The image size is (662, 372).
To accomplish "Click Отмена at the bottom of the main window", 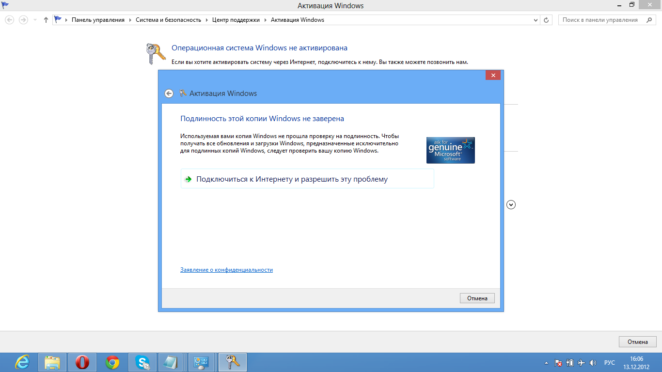I will (x=638, y=341).
